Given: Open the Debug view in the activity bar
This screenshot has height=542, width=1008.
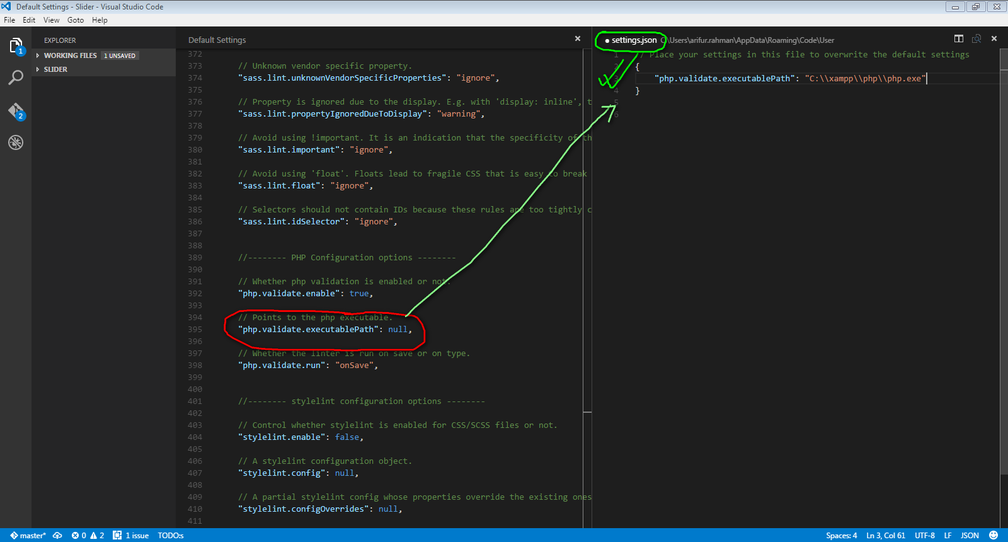Looking at the screenshot, I should point(16,142).
